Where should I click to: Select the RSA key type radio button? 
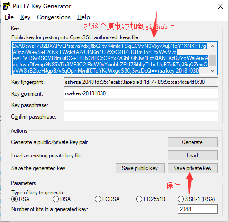[14, 199]
